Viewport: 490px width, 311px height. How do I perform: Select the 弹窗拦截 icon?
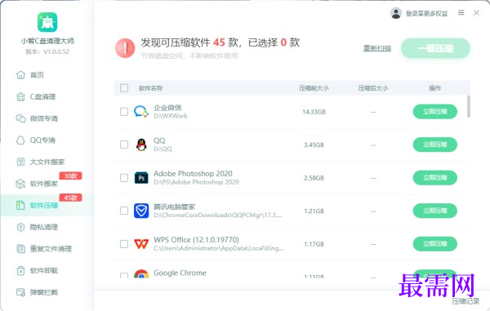coord(20,292)
